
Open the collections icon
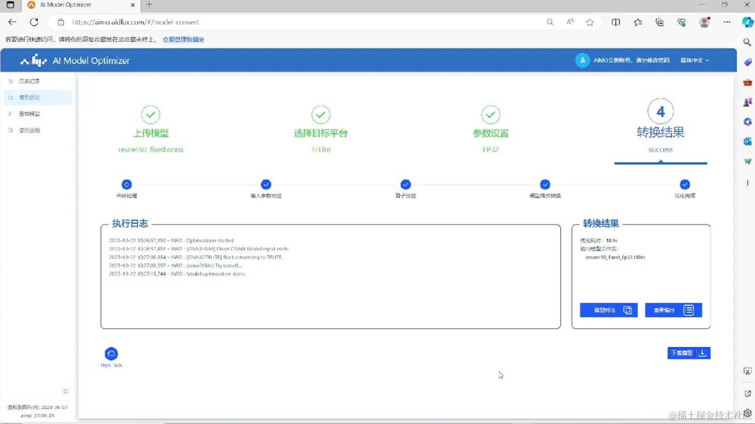tap(659, 22)
